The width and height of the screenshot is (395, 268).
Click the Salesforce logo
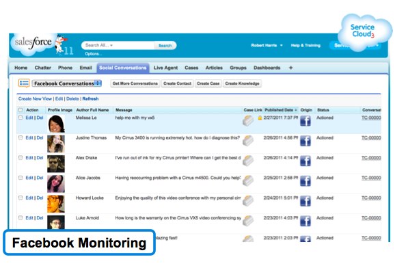tap(33, 43)
